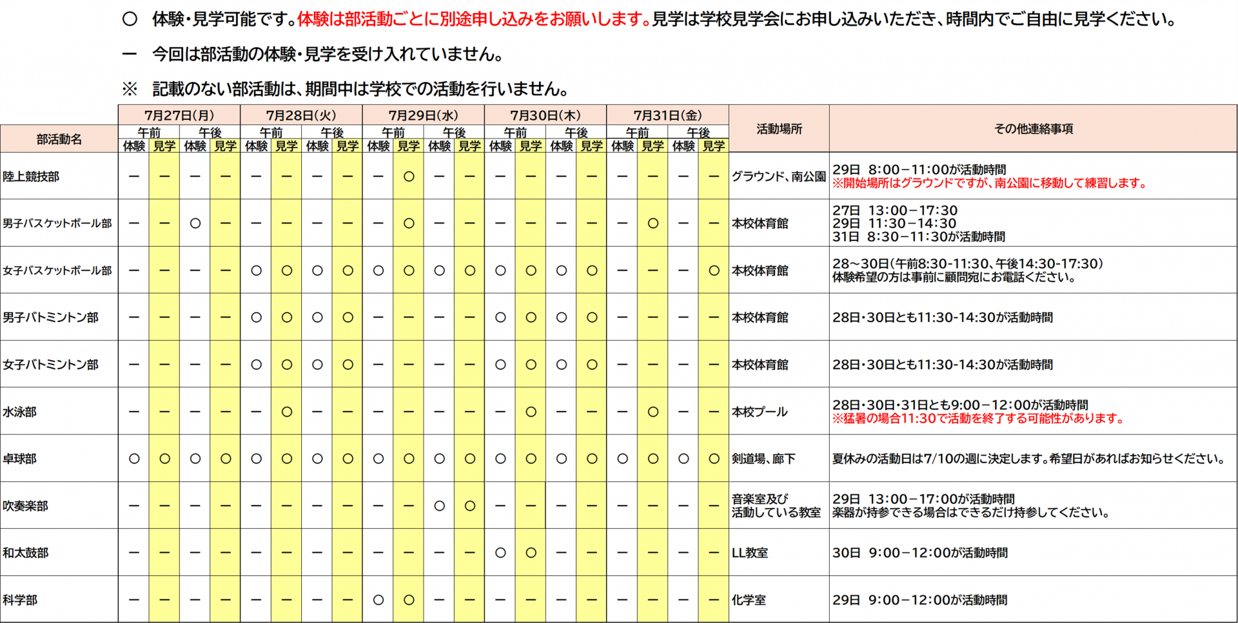
Task: Click the 男子バドミントン部 row label
Action: click(50, 318)
